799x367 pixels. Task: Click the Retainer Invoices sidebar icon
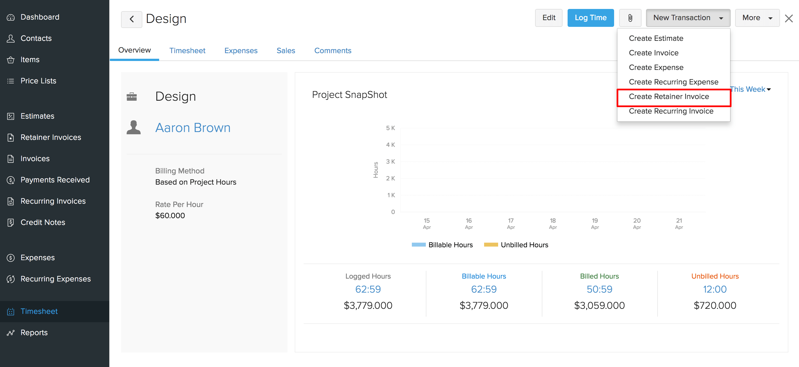click(11, 138)
